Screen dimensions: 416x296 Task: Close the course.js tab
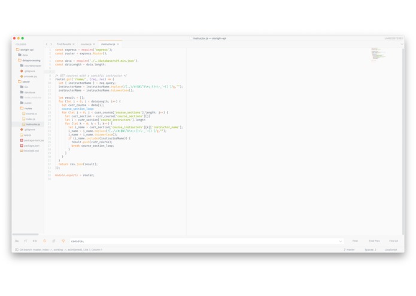tap(94, 44)
